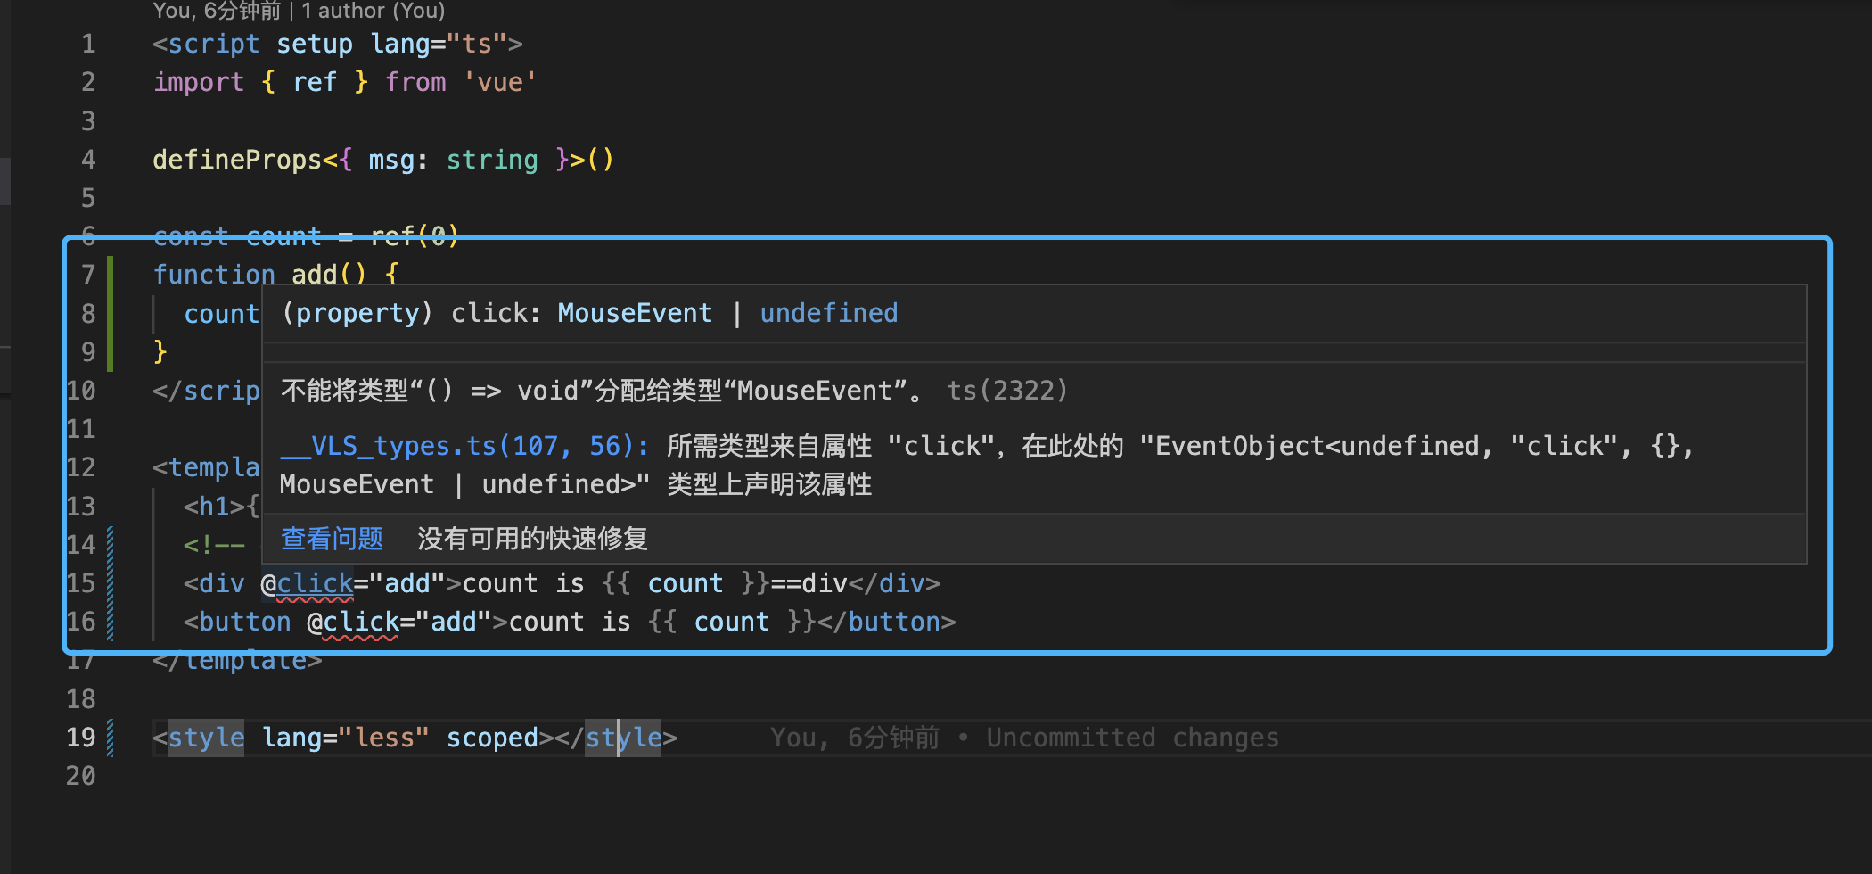Click the highlighted style tag on line 19

[x=206, y=737]
